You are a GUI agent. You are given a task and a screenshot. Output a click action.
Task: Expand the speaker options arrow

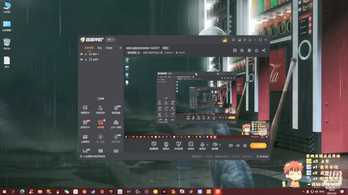pos(220,145)
